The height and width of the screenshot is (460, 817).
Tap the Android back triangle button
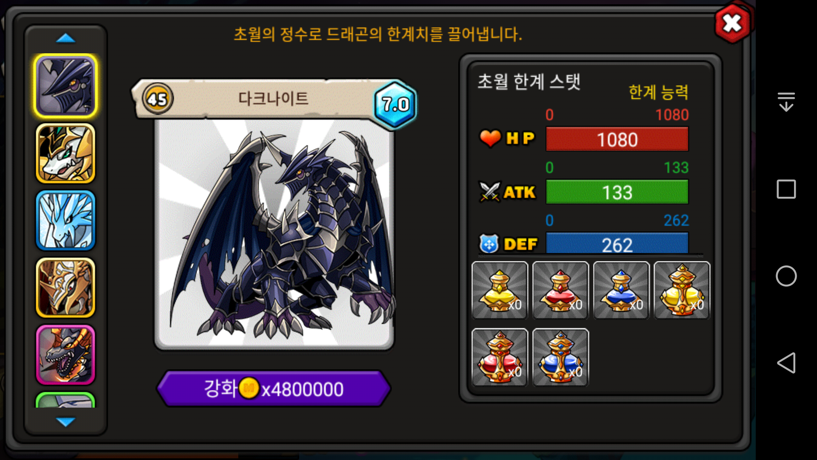click(786, 363)
